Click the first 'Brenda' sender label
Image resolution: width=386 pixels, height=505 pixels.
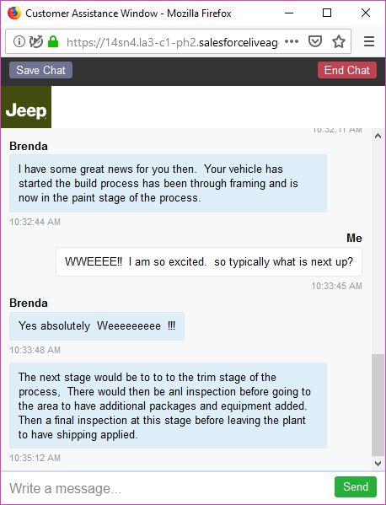pyautogui.click(x=29, y=146)
